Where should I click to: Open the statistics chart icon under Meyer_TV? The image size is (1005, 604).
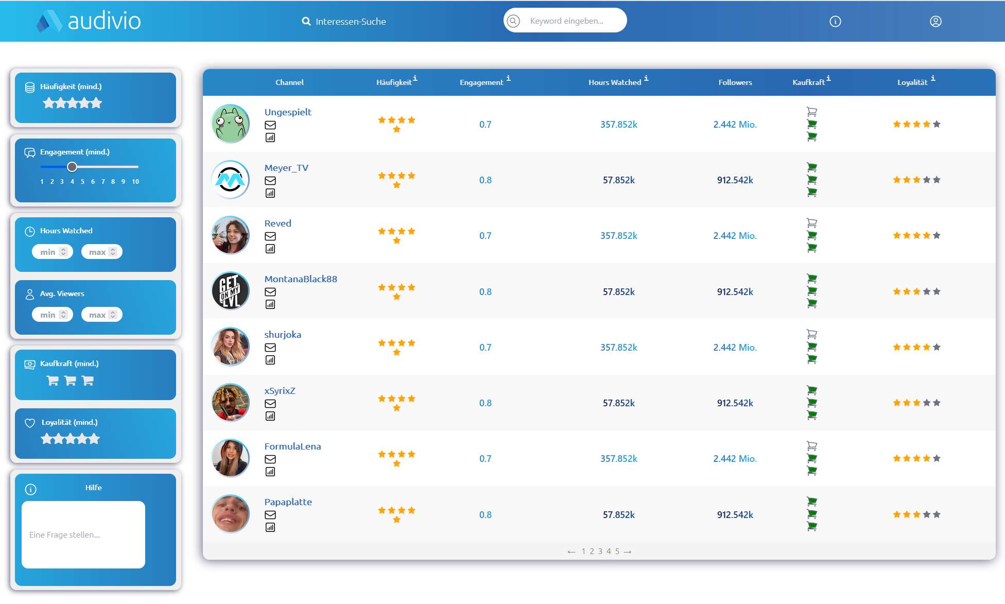[270, 193]
